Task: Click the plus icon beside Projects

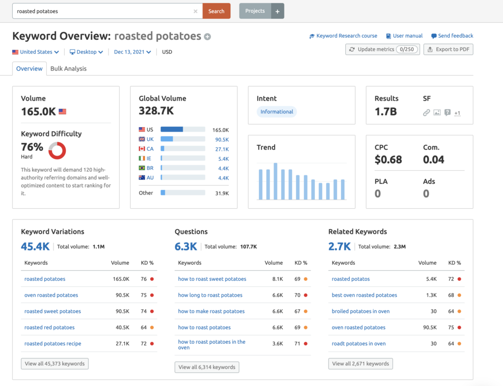Action: 278,11
